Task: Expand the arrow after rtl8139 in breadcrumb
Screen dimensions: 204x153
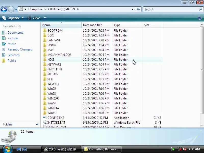Action: coord(78,9)
